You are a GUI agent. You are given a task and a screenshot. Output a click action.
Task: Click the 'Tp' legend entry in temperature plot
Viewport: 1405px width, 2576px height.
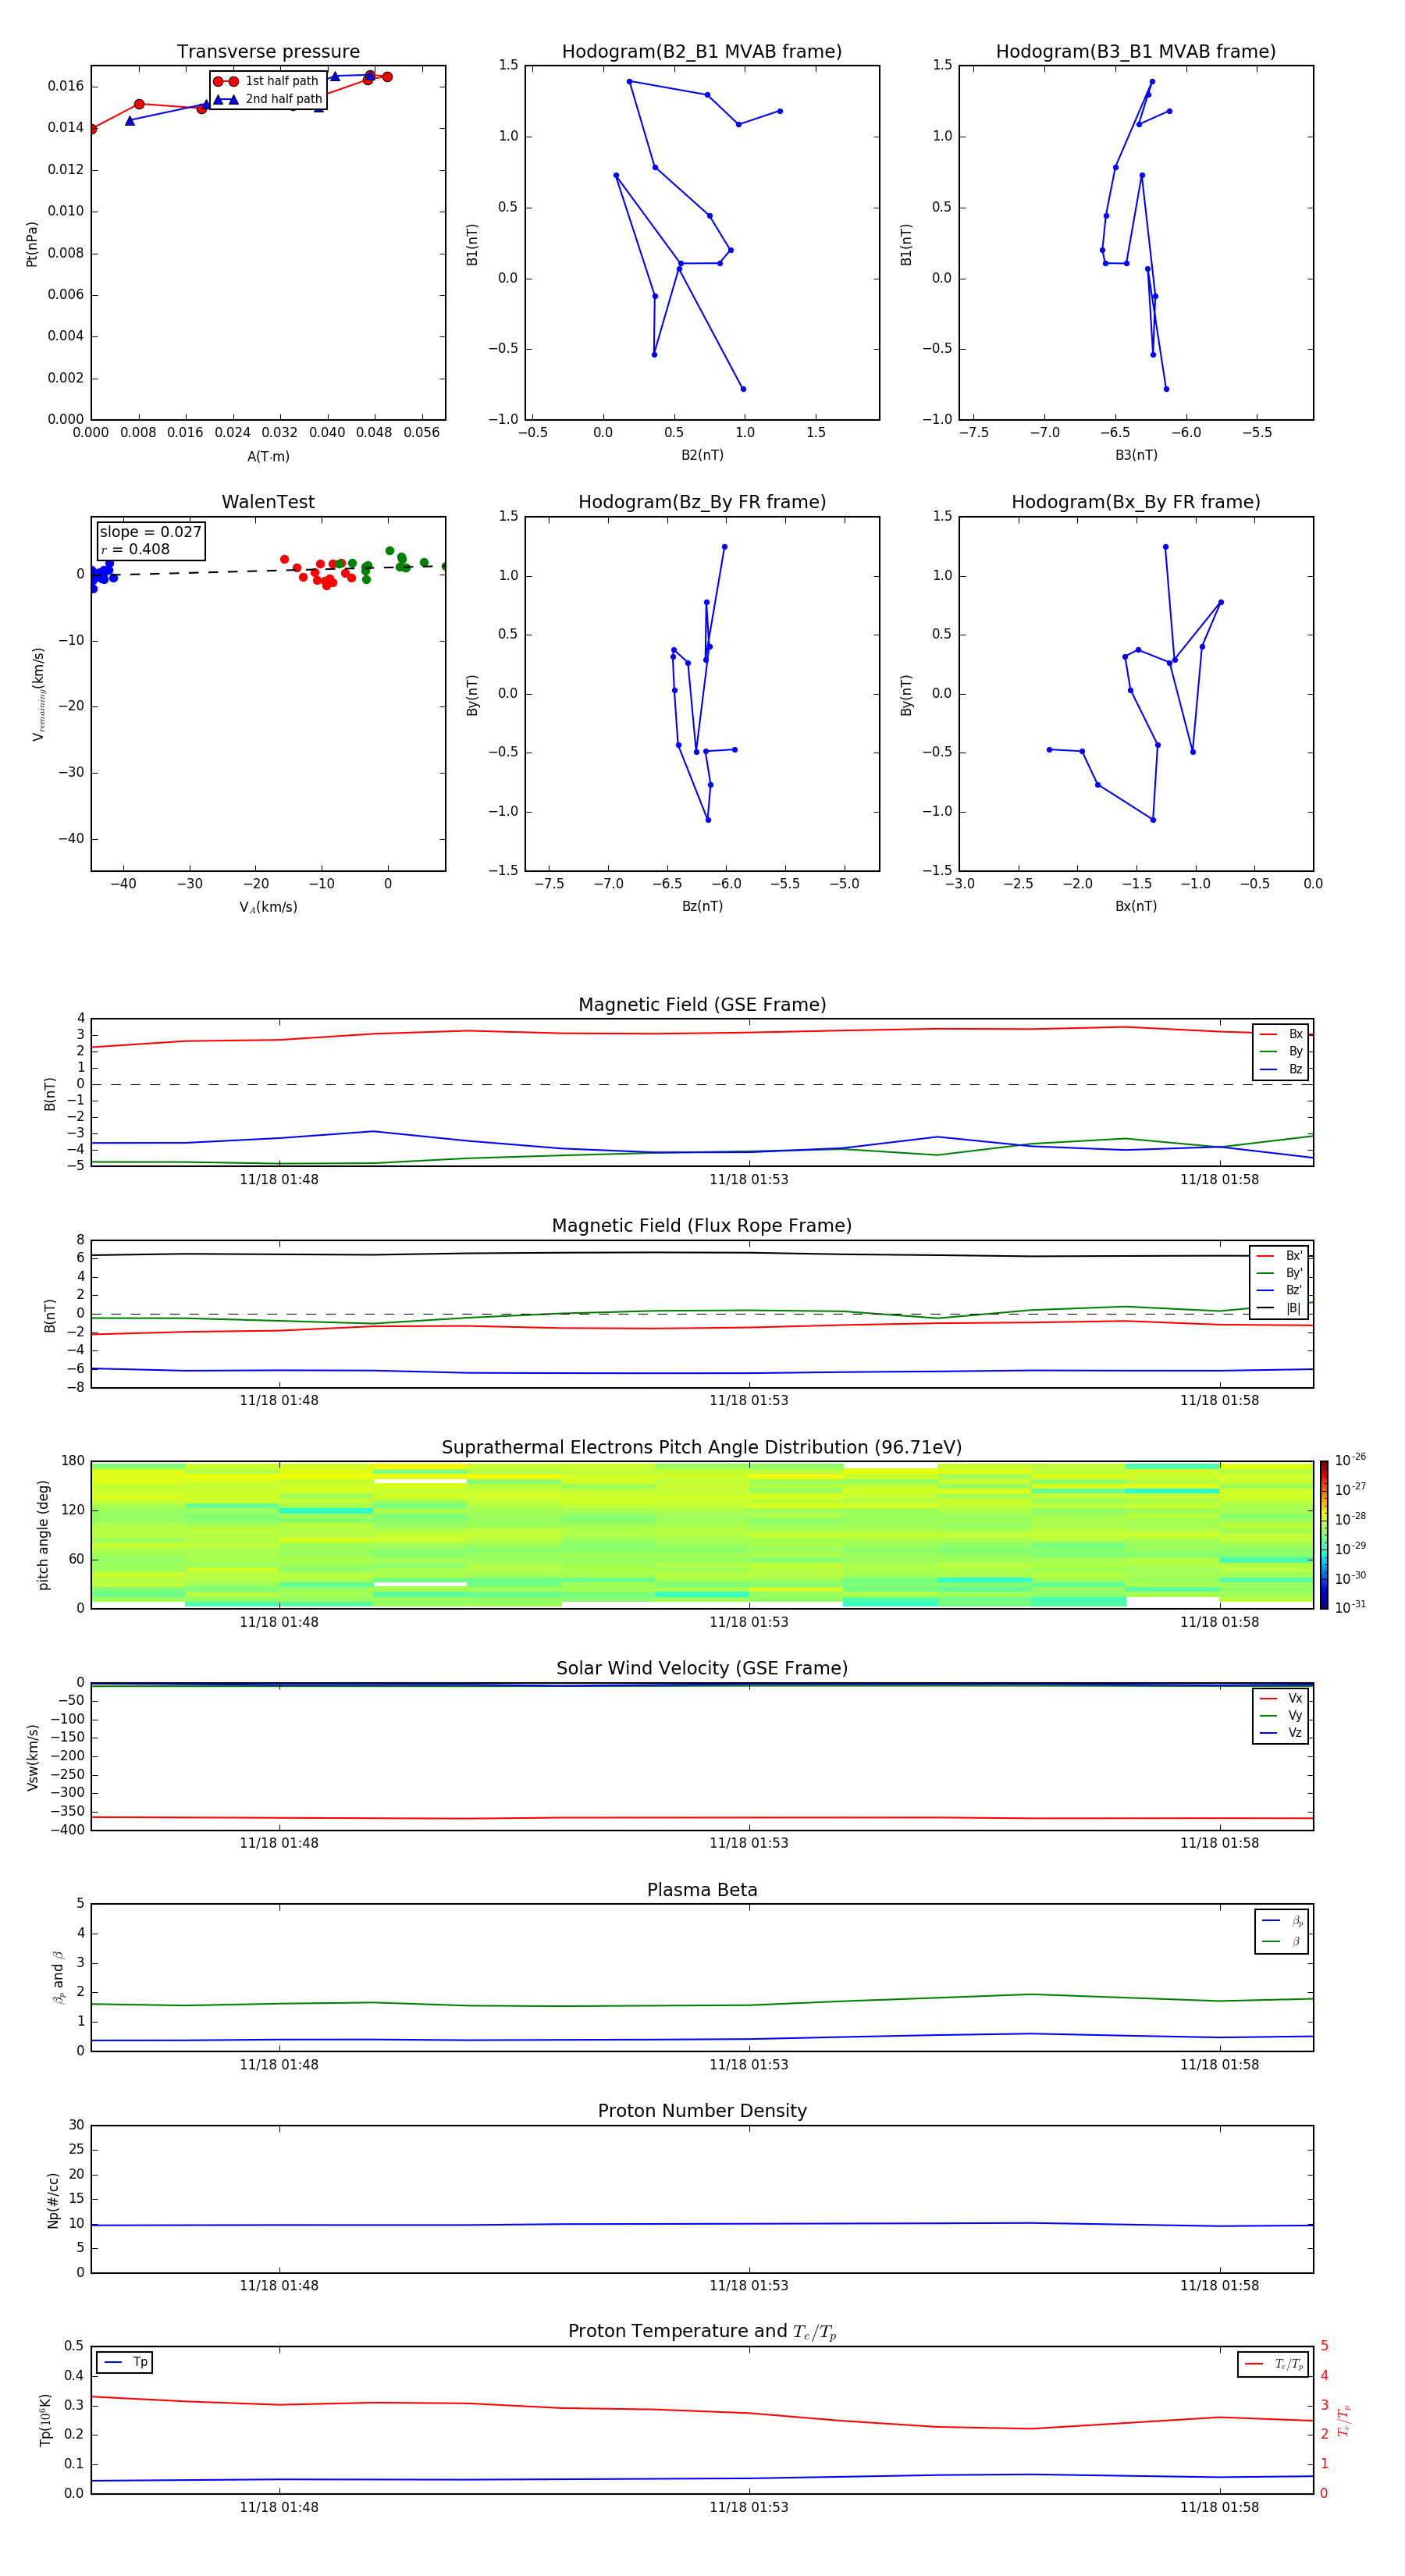124,2362
